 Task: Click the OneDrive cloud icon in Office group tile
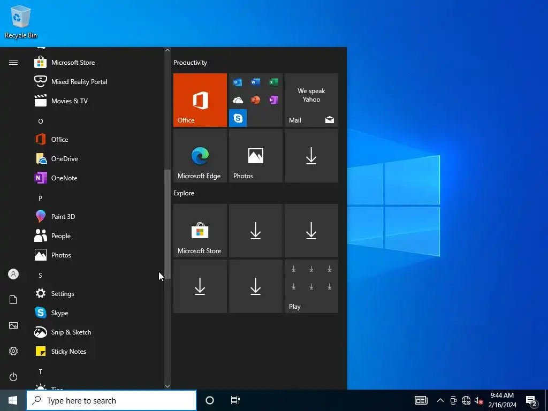point(238,100)
